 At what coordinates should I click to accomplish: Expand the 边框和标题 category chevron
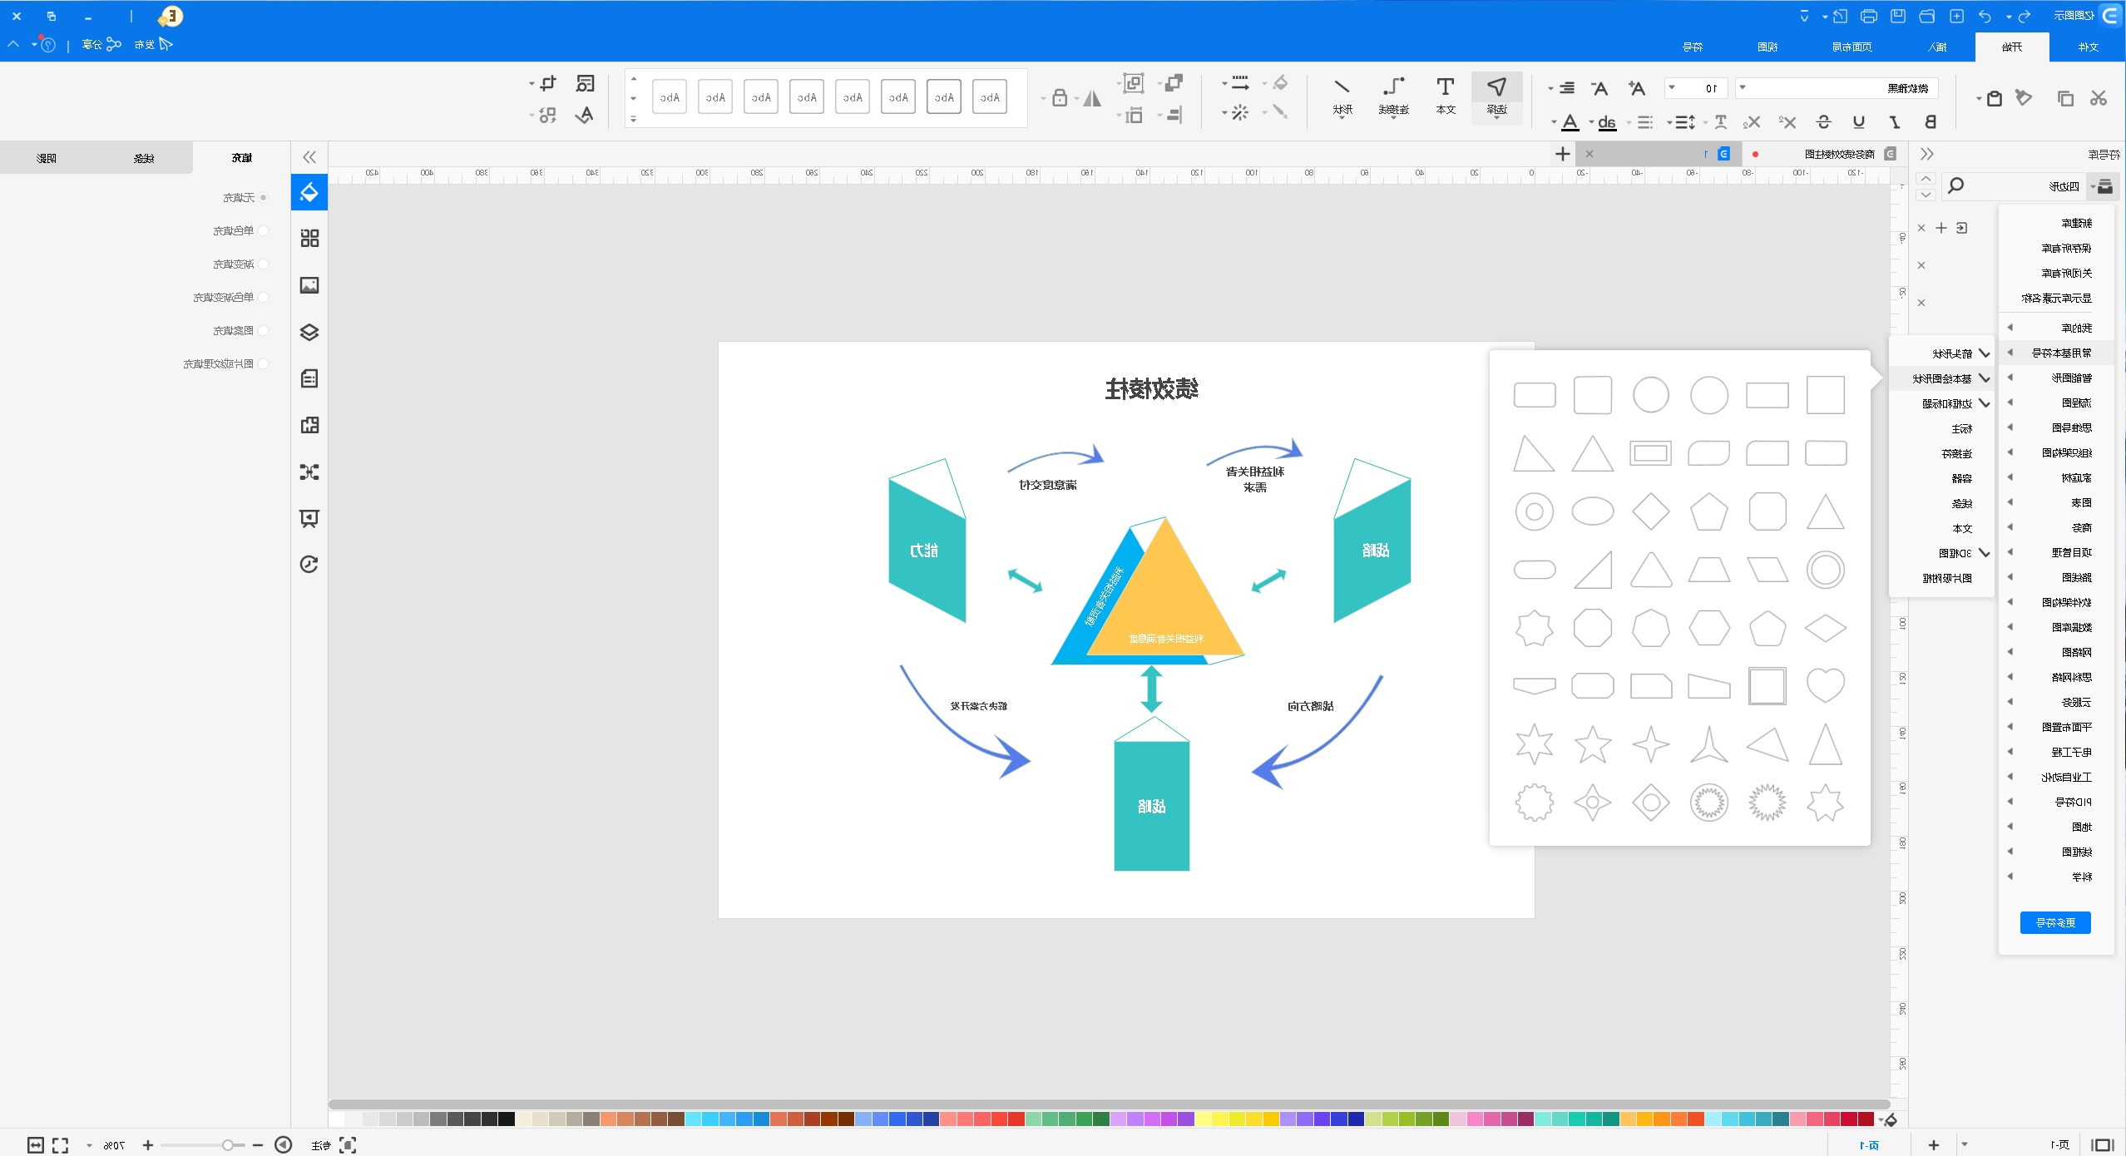coord(1985,403)
